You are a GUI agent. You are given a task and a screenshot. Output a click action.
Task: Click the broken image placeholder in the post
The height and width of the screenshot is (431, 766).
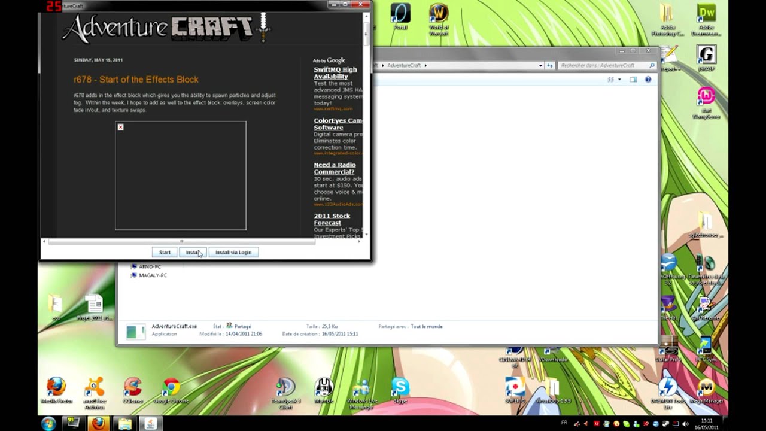pos(180,175)
